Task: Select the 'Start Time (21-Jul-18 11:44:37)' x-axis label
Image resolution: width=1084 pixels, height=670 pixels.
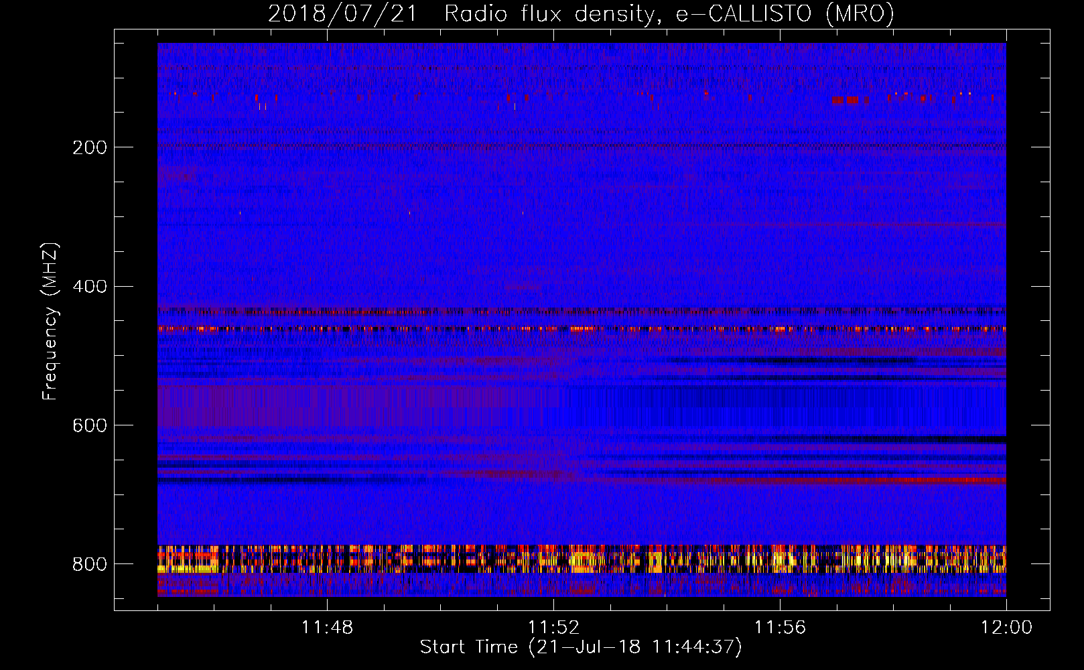Action: coord(581,647)
